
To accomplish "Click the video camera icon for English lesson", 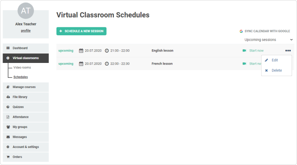I will pos(244,51).
